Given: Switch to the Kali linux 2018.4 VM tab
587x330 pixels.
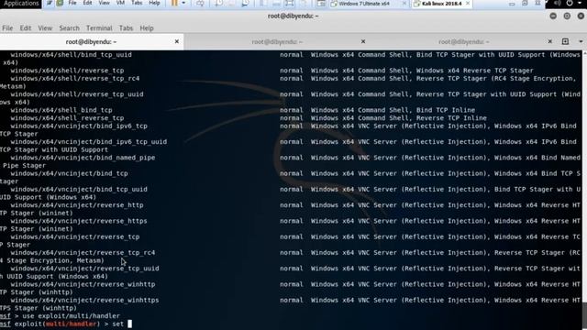Looking at the screenshot, I should pyautogui.click(x=441, y=4).
